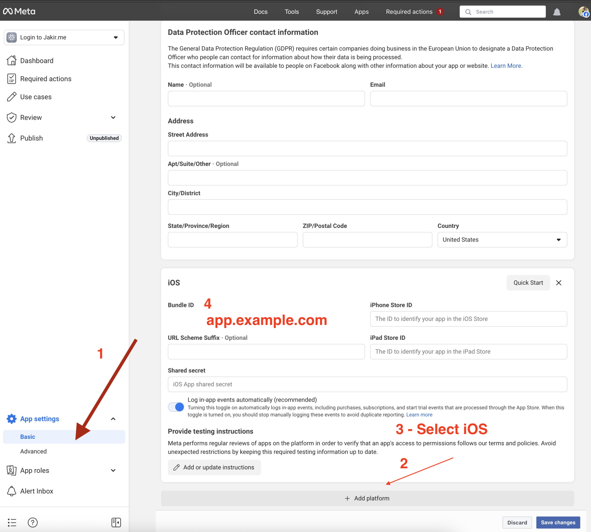Viewport: 591px width, 532px height.
Task: Click the Dashboard house icon
Action: (x=12, y=61)
